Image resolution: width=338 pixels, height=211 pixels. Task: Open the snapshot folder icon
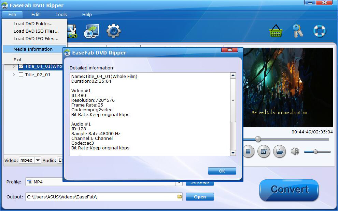280,151
